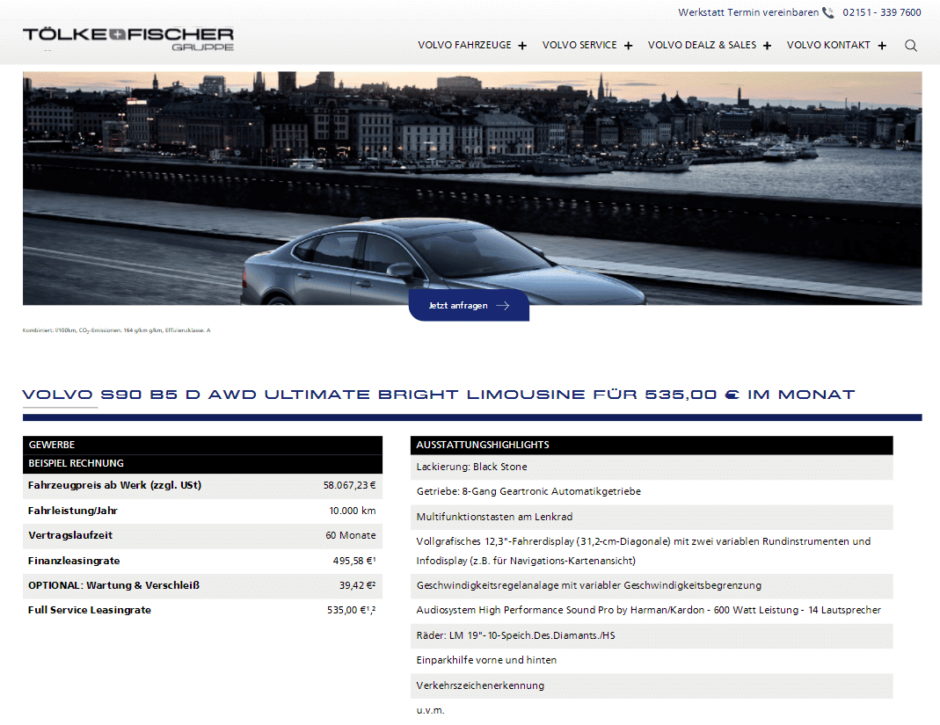Click the Geschwindigkeitsregelanalage row
The height and width of the screenshot is (725, 940).
[652, 586]
